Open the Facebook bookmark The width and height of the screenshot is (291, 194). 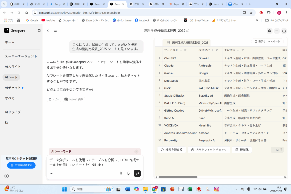pyautogui.click(x=142, y=20)
